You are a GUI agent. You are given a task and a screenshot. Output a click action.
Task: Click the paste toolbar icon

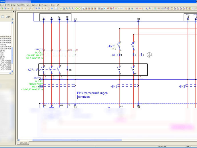22,9
